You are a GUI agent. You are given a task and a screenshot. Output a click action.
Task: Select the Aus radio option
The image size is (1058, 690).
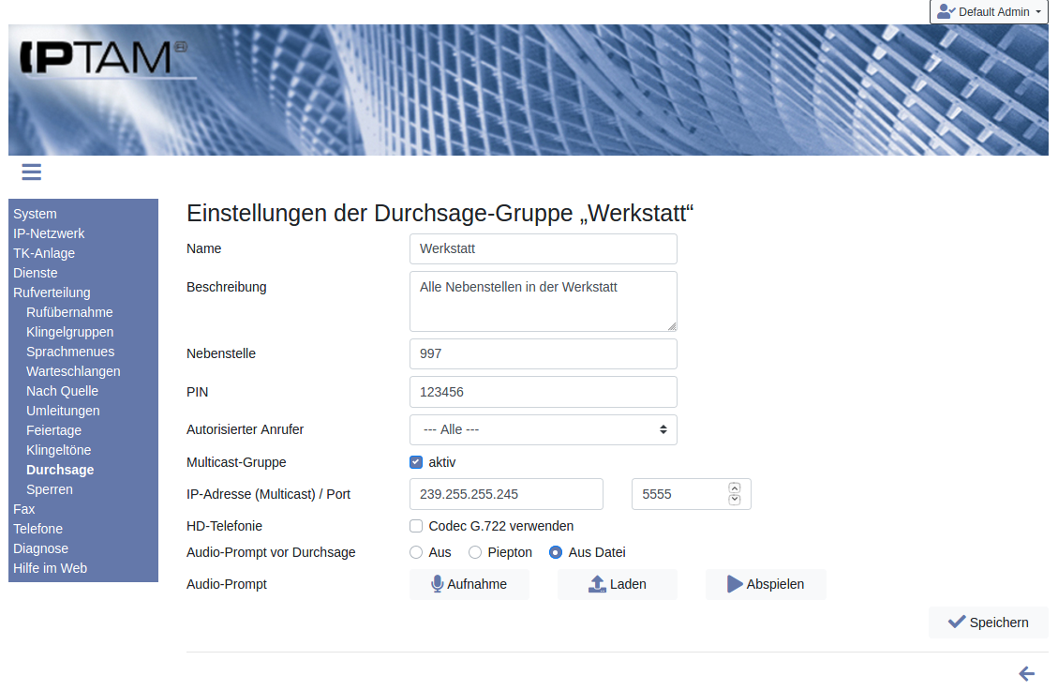(416, 552)
